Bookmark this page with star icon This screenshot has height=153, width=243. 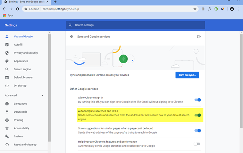click(195, 9)
